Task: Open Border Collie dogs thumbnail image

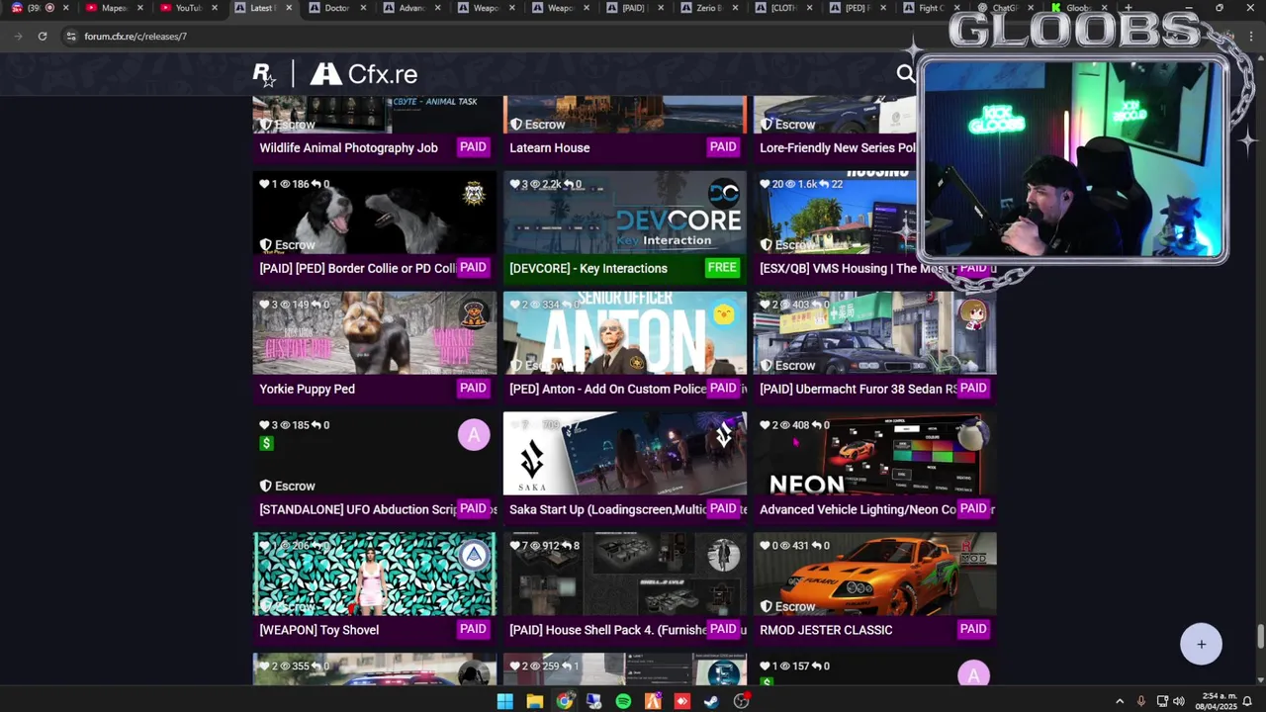Action: click(374, 213)
